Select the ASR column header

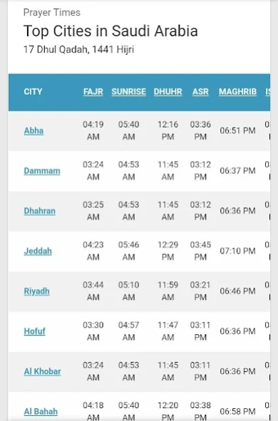(x=200, y=92)
